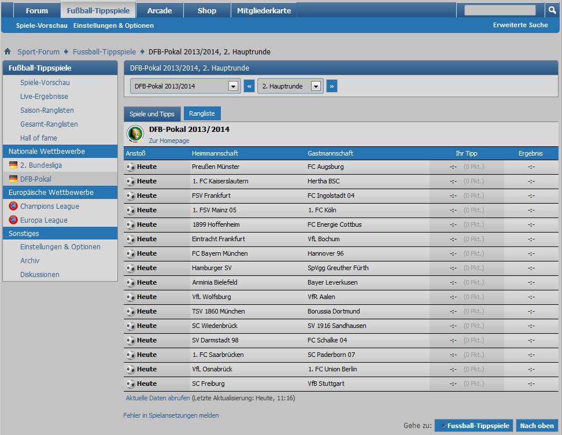
Task: Click the search input field
Action: point(500,10)
